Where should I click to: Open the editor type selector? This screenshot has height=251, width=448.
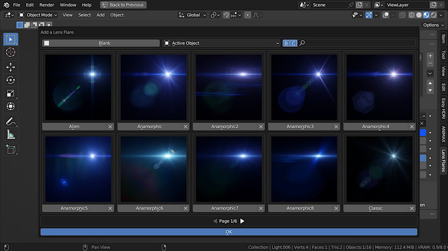tap(9, 15)
